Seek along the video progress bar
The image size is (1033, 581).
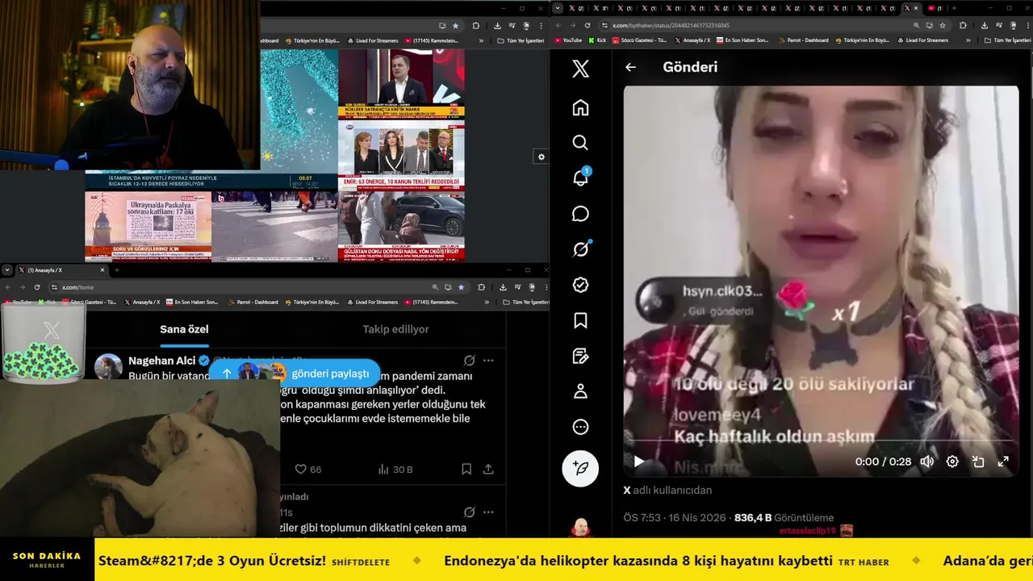point(821,441)
